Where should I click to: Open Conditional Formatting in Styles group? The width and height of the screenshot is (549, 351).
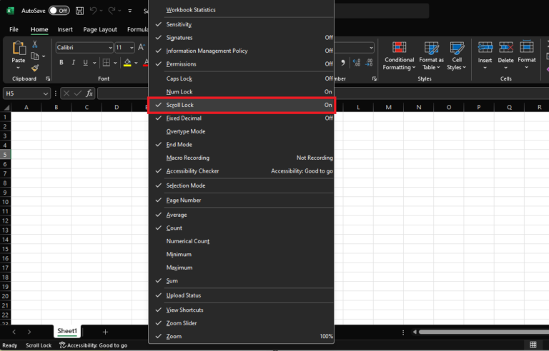(399, 54)
